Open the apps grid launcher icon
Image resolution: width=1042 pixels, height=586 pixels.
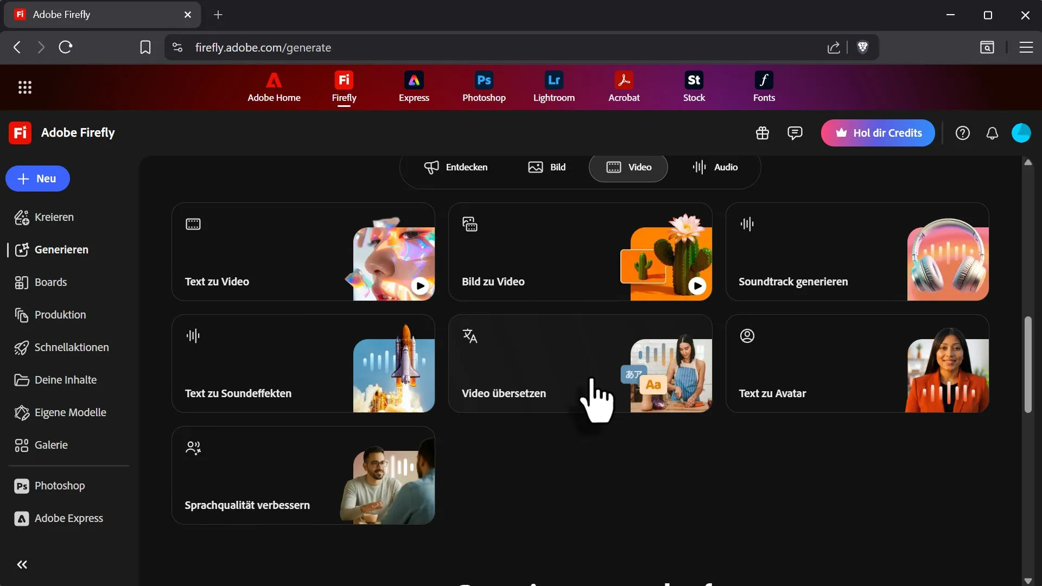pos(25,87)
